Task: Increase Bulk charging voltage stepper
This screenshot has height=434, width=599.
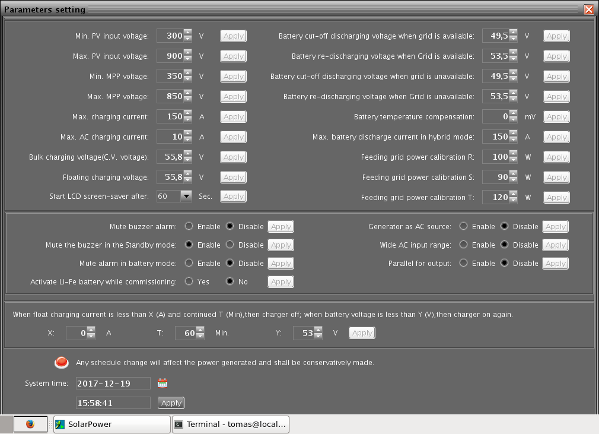Action: point(187,154)
